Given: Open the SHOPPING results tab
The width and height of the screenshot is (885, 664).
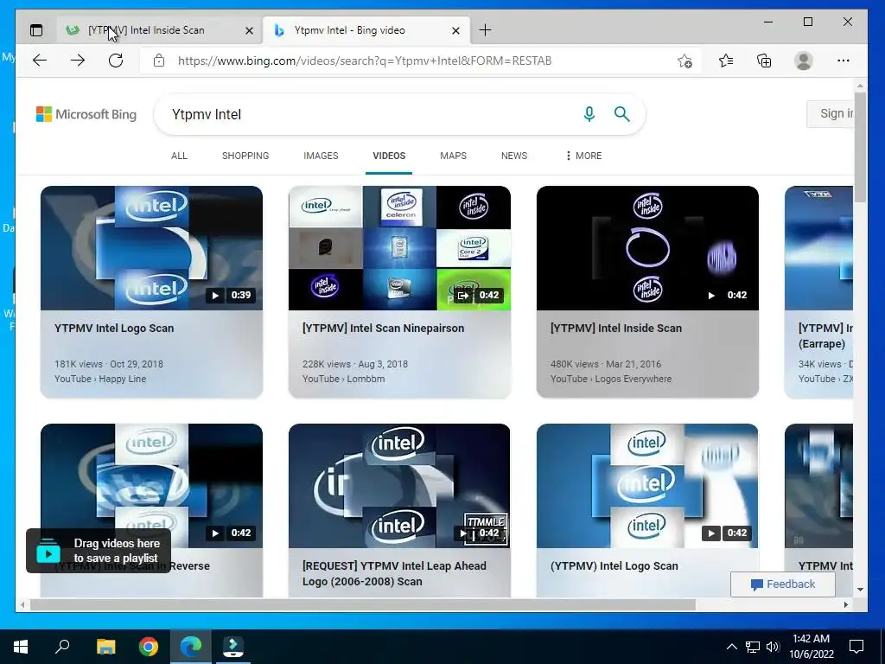Looking at the screenshot, I should click(x=245, y=156).
